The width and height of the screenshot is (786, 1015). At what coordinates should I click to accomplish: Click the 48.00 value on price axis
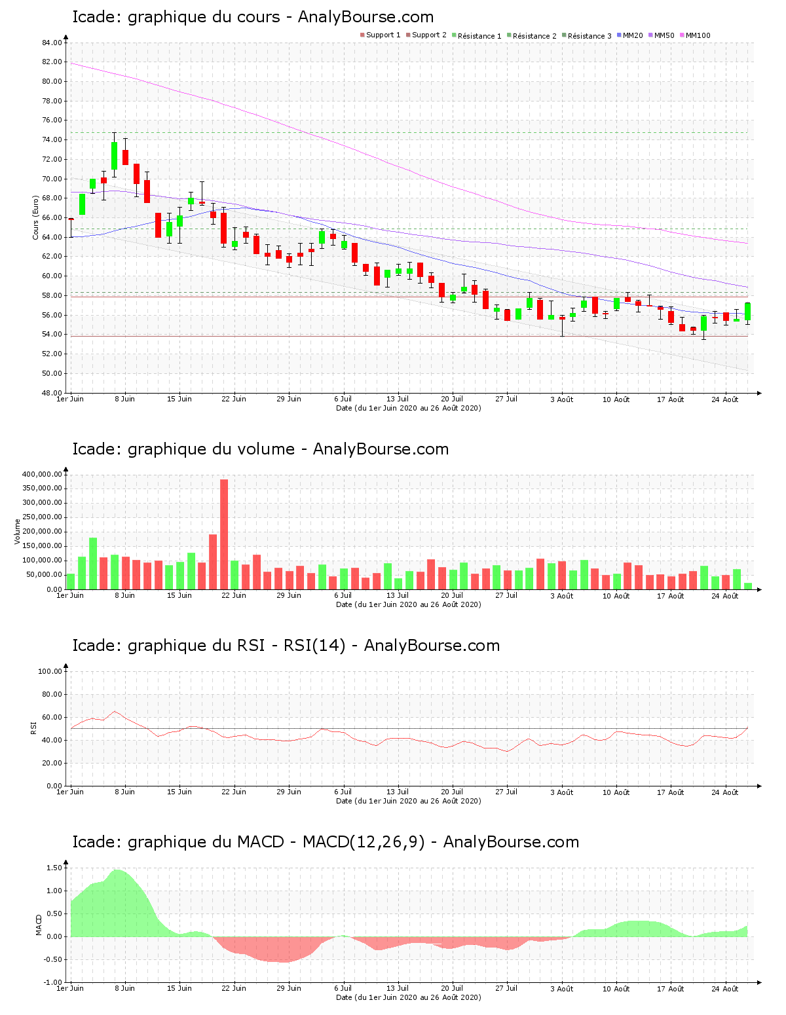(52, 393)
